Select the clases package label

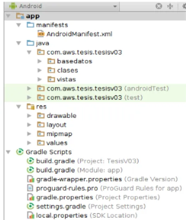[67, 70]
